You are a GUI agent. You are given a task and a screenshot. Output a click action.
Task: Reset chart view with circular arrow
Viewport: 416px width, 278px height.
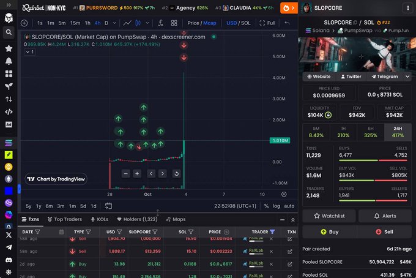click(176, 174)
